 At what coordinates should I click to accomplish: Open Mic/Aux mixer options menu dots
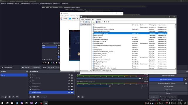(146, 79)
